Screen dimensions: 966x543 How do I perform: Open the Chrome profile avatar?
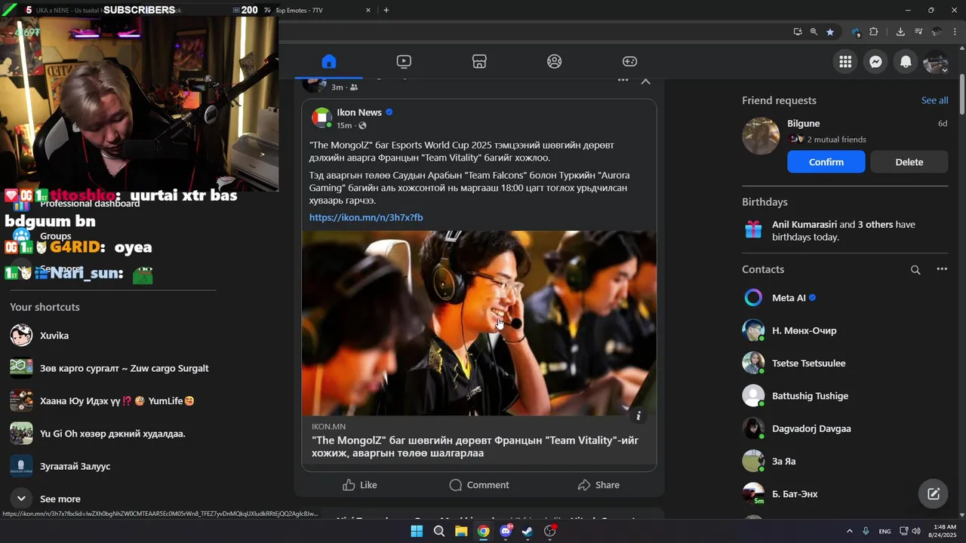937,32
